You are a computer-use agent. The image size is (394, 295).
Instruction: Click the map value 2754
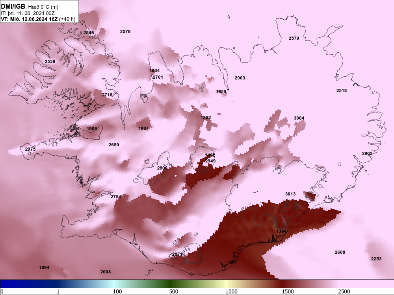[x=116, y=197]
